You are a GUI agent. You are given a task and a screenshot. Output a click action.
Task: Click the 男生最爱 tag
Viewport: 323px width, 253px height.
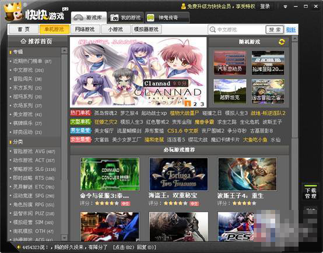tap(80, 130)
